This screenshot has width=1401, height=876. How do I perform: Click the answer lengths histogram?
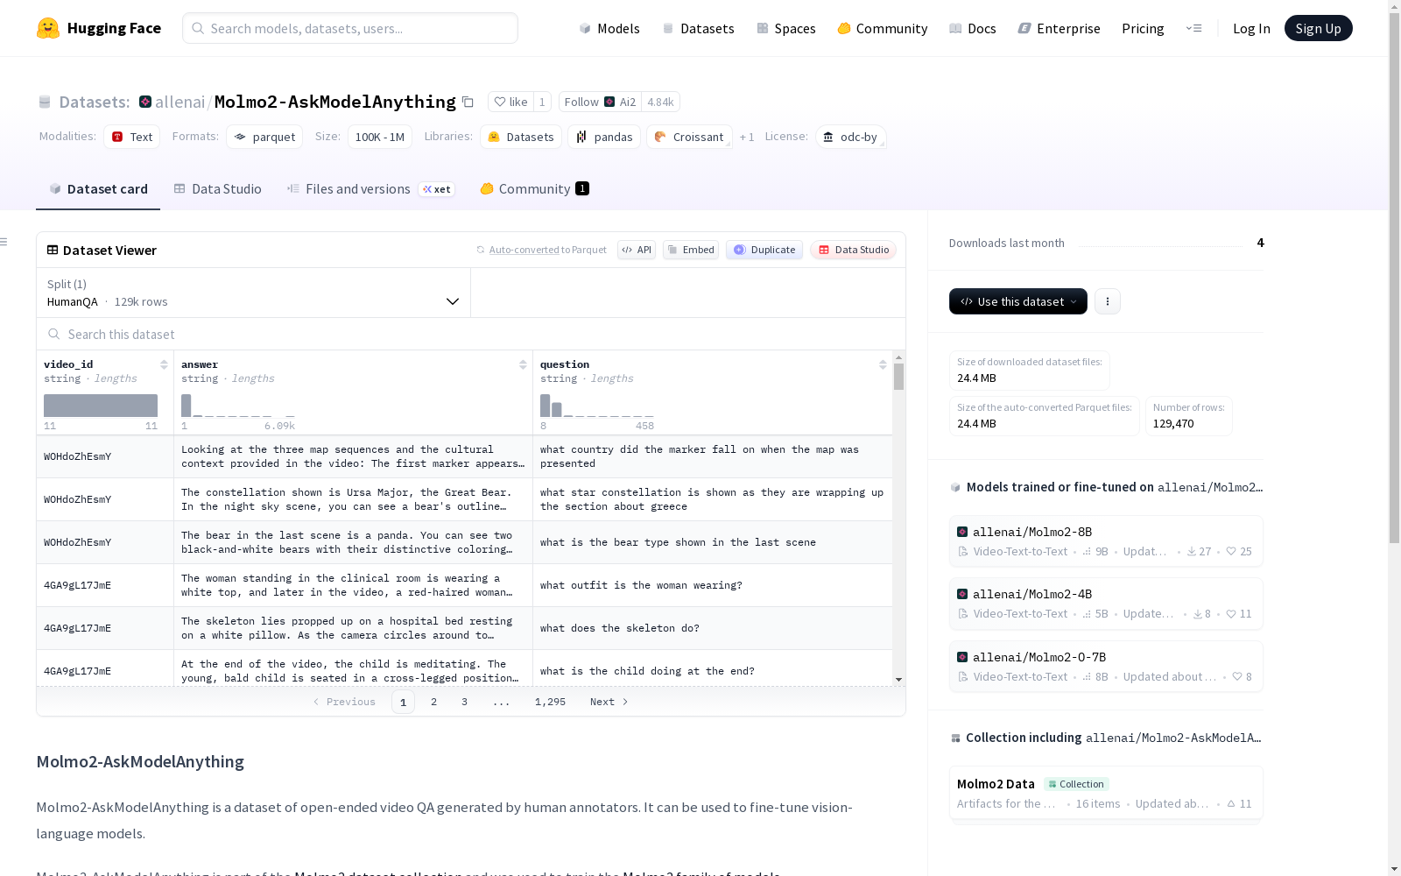click(237, 406)
